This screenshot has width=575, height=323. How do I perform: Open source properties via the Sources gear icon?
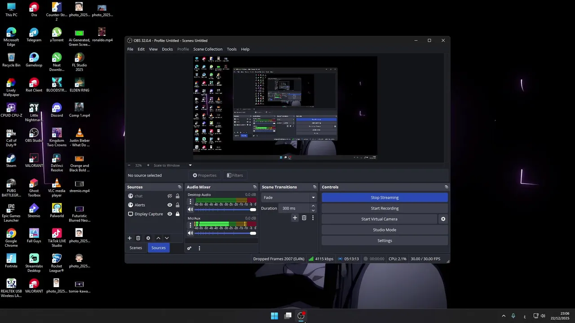(x=148, y=238)
